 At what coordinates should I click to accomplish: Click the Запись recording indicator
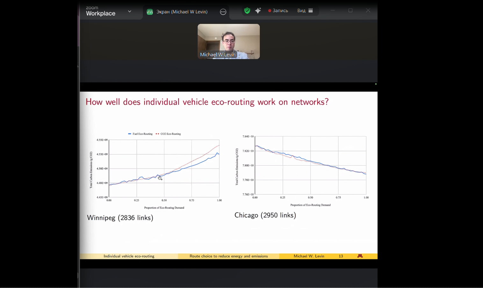click(x=278, y=11)
